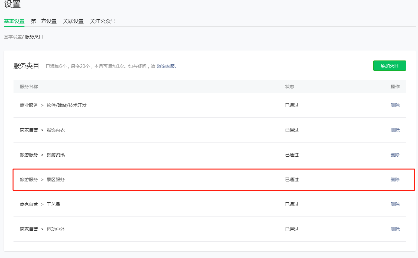Open the 第三方设置 tab
The image size is (418, 258).
pos(44,21)
